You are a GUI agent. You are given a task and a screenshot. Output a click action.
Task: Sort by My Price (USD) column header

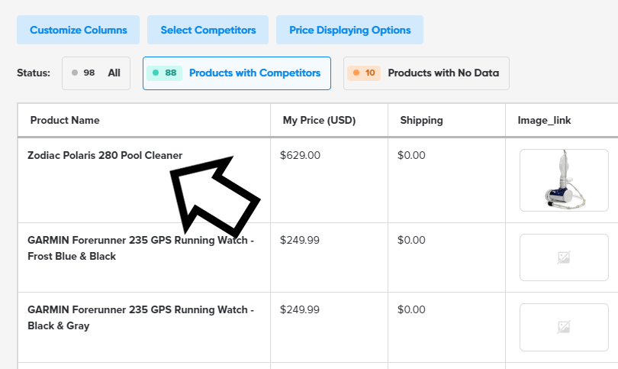[x=319, y=121]
